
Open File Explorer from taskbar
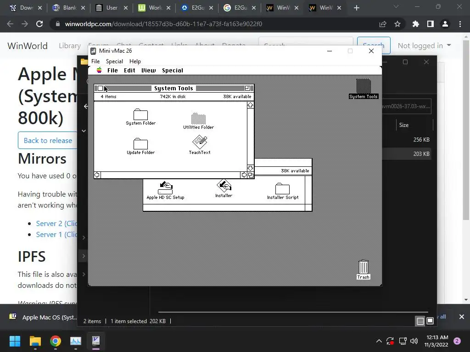point(35,341)
